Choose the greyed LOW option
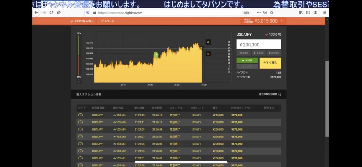362x167 pixels. click(x=247, y=66)
